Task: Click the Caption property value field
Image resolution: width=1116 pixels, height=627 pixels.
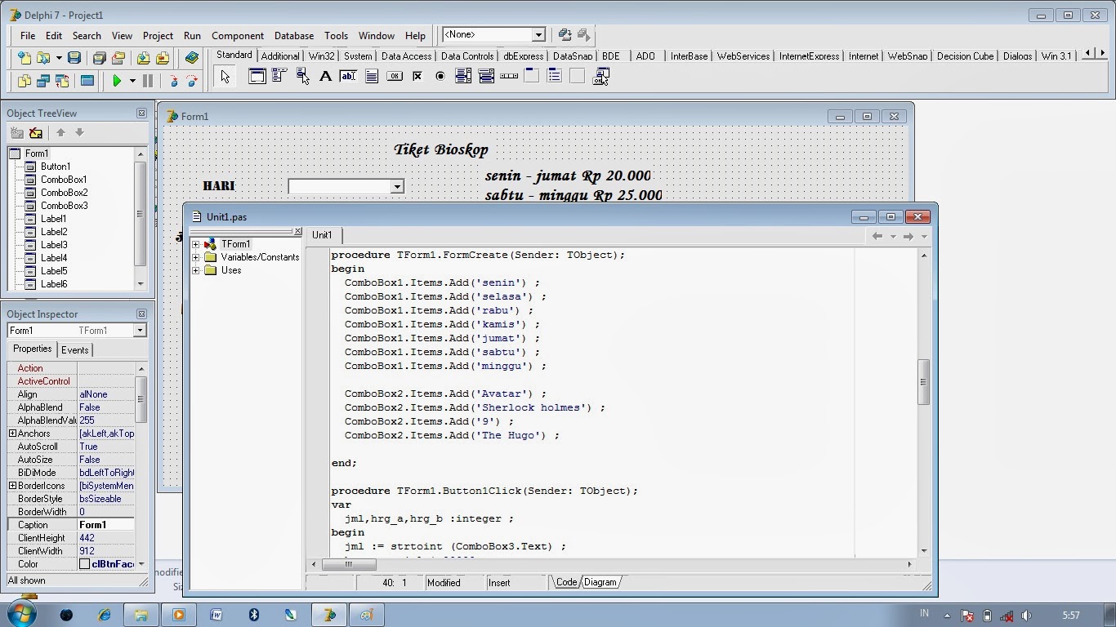Action: [106, 525]
